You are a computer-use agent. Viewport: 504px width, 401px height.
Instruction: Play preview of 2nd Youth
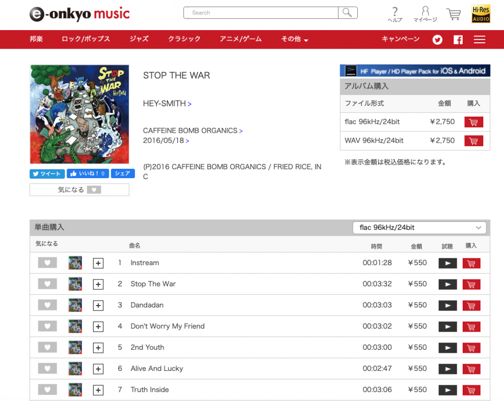(447, 348)
